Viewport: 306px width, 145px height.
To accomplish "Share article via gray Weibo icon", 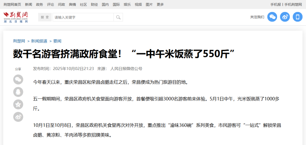I will [x=18, y=117].
